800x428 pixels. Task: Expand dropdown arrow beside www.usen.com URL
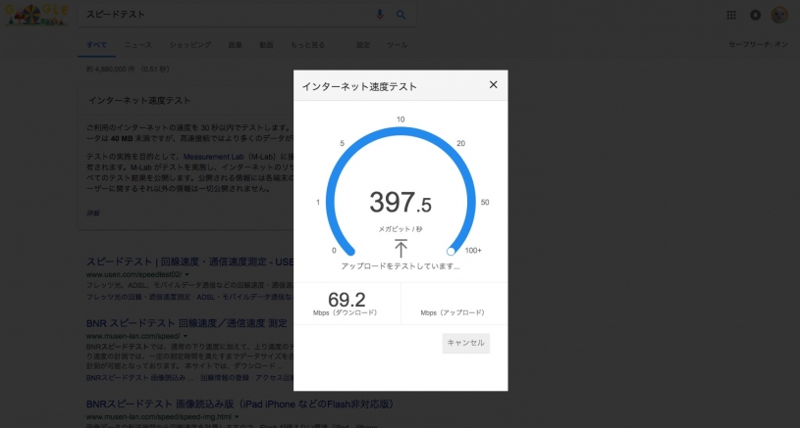(187, 275)
